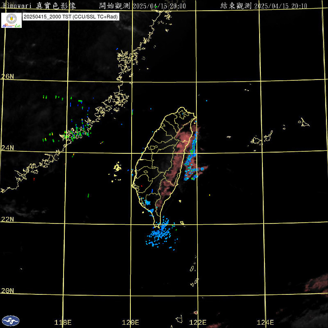Click the 20250415_2000 TST (CCU/SSL TC+Rad) label

tap(71, 17)
